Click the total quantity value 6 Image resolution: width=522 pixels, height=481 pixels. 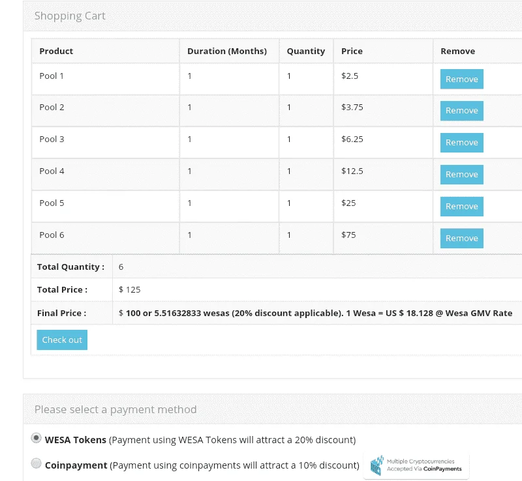click(121, 267)
